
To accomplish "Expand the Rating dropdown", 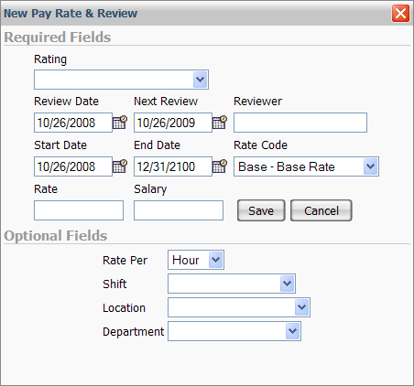I will [x=121, y=80].
